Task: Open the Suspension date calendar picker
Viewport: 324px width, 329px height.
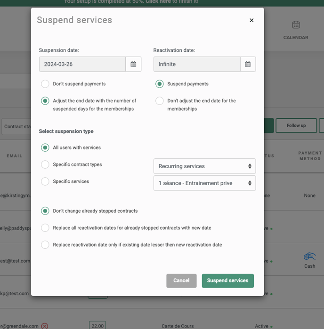Action: pos(133,64)
